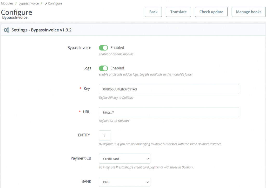Screen dimensions: 266x188
Task: Click the Payment CB label text
Action: click(x=81, y=158)
